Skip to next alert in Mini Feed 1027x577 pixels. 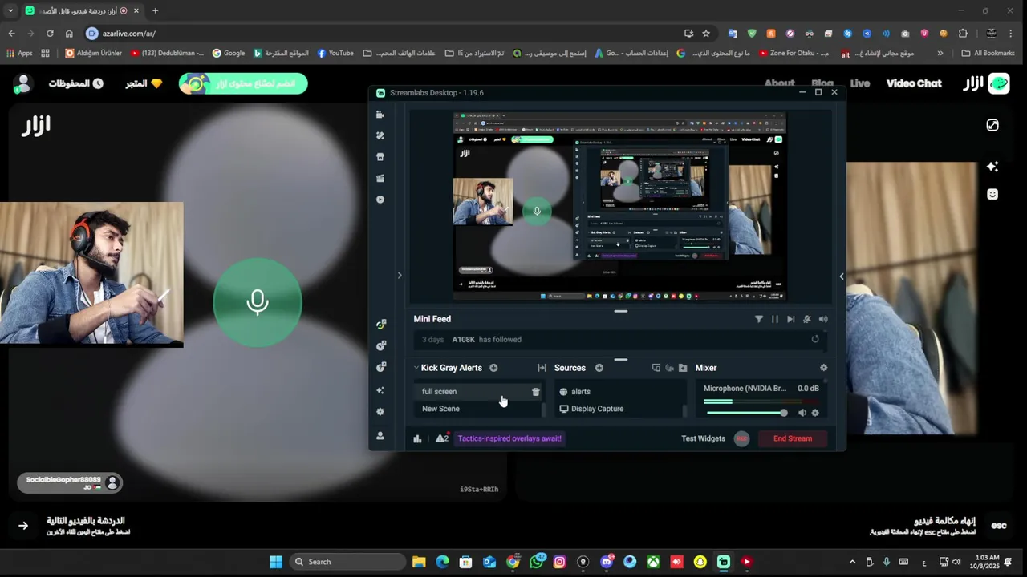click(x=791, y=319)
